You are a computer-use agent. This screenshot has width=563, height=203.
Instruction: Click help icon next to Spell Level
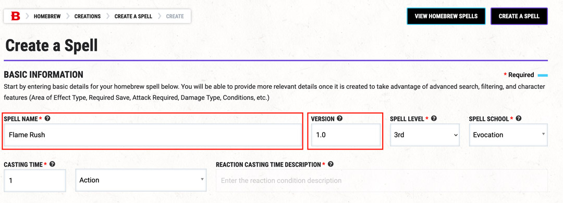(434, 119)
